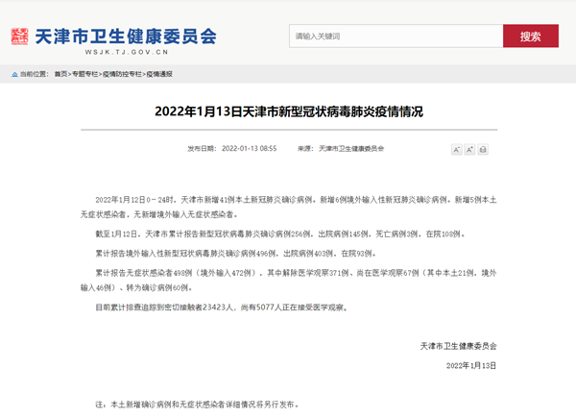Click the article headline about 2022年1月13日 epidemic

coord(288,111)
